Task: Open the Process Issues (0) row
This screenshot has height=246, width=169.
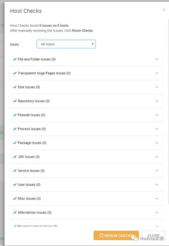Action: click(31, 129)
